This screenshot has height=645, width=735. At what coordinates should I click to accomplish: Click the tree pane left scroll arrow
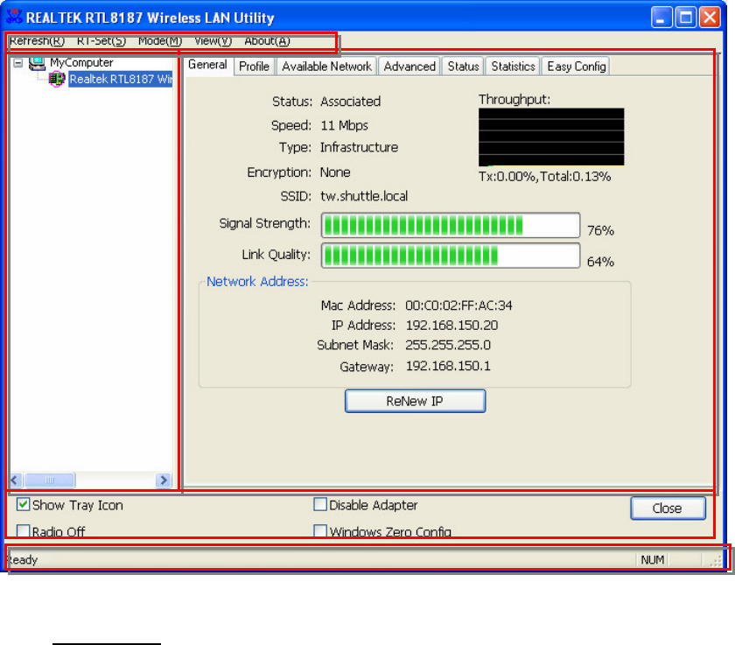pos(15,480)
